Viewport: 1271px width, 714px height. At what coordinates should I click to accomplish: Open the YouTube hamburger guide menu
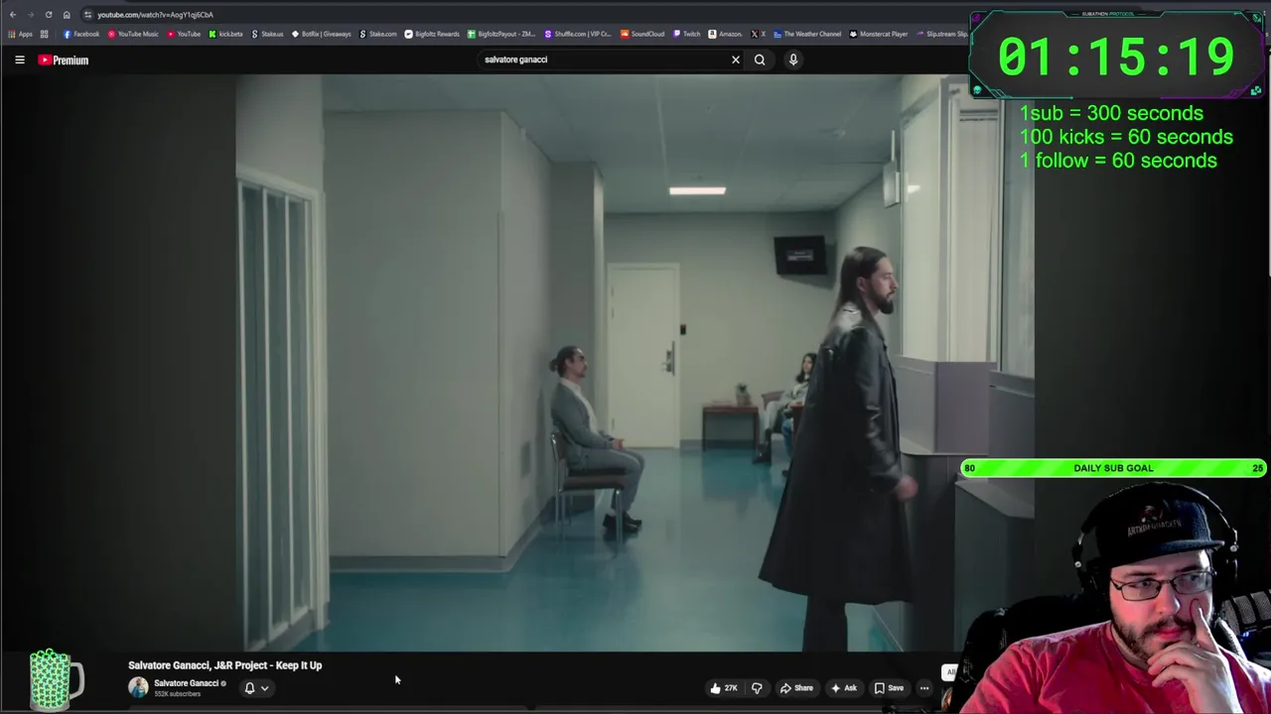pyautogui.click(x=20, y=59)
